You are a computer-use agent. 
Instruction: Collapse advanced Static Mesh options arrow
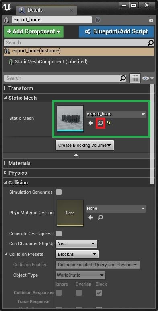point(76,156)
